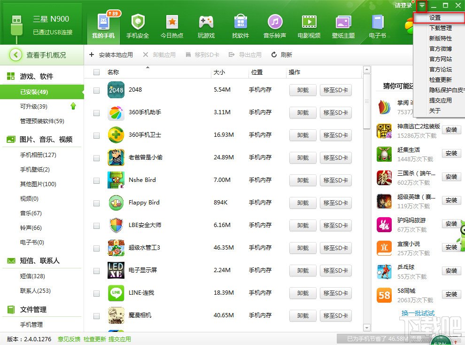Toggle the select-all checkbox in list header

(96, 72)
